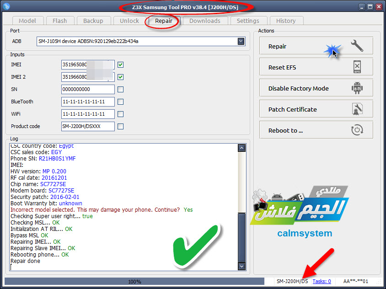Click the WiFi address field
386x289 pixels.
click(88, 114)
